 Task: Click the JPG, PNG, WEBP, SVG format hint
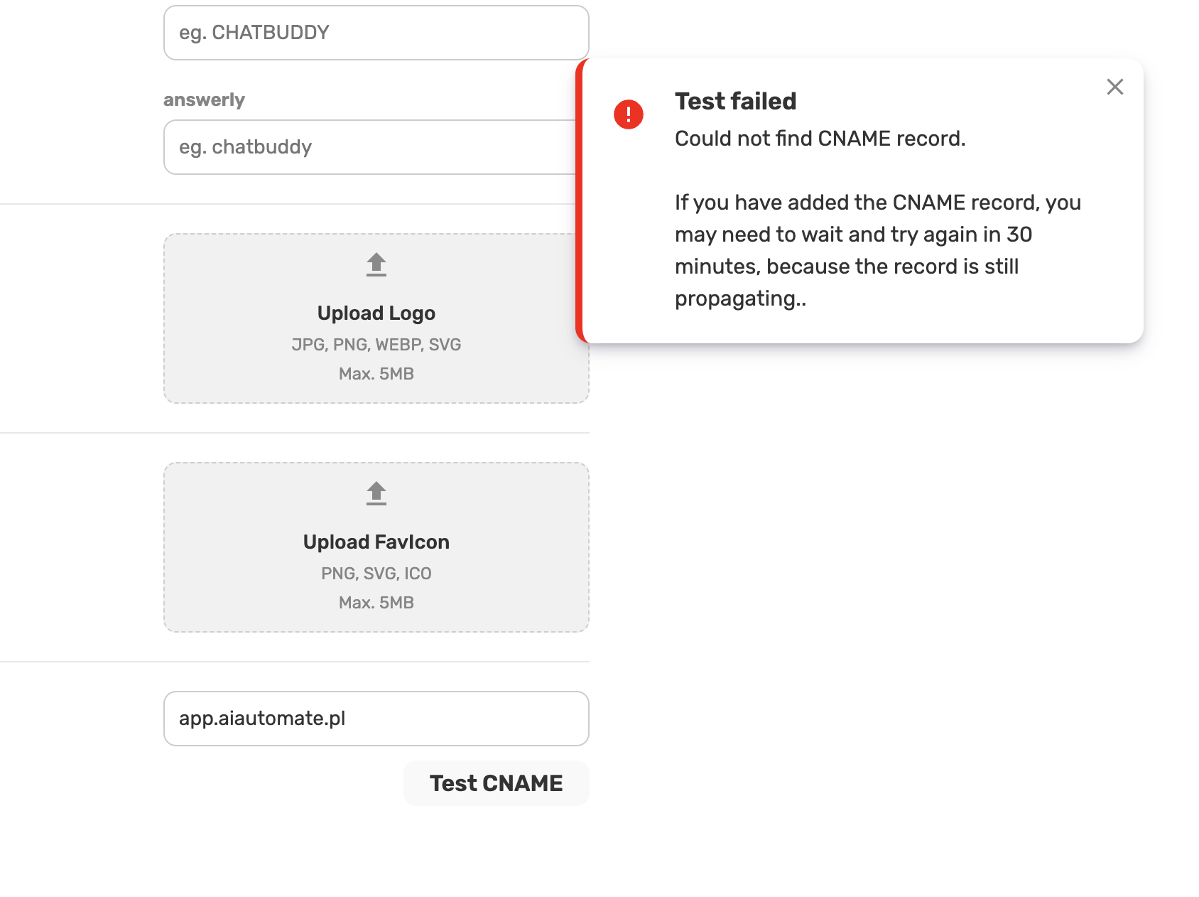point(376,345)
